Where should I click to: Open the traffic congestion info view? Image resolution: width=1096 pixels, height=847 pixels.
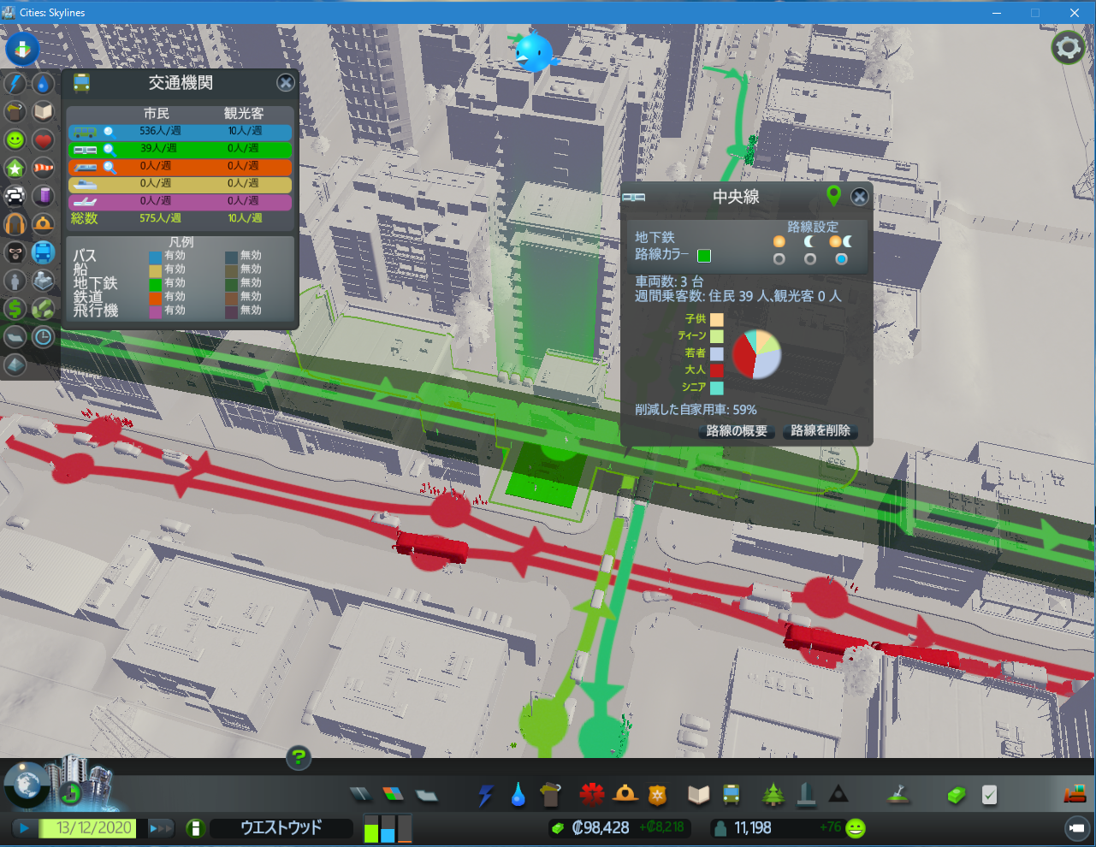15,196
